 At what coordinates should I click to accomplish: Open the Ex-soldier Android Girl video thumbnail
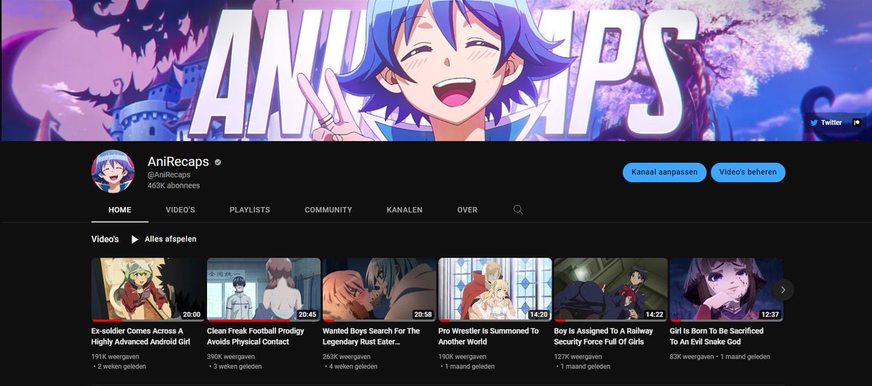click(148, 289)
